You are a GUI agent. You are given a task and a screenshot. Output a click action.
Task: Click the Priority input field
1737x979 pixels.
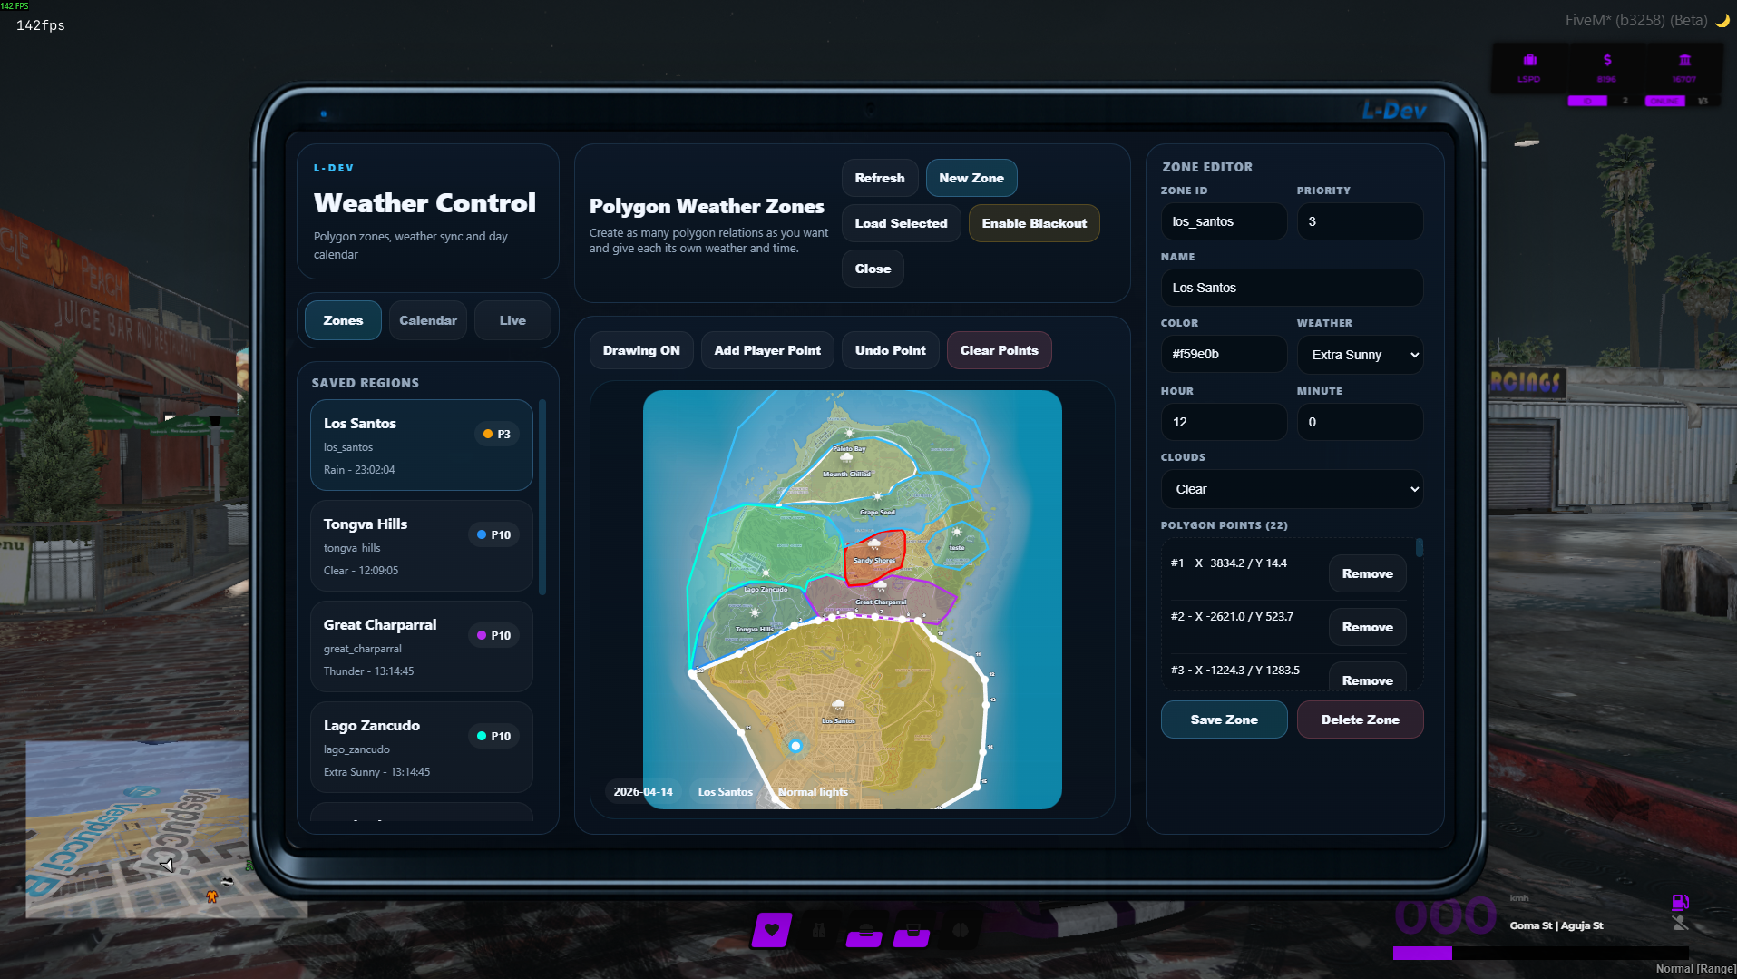click(1360, 221)
